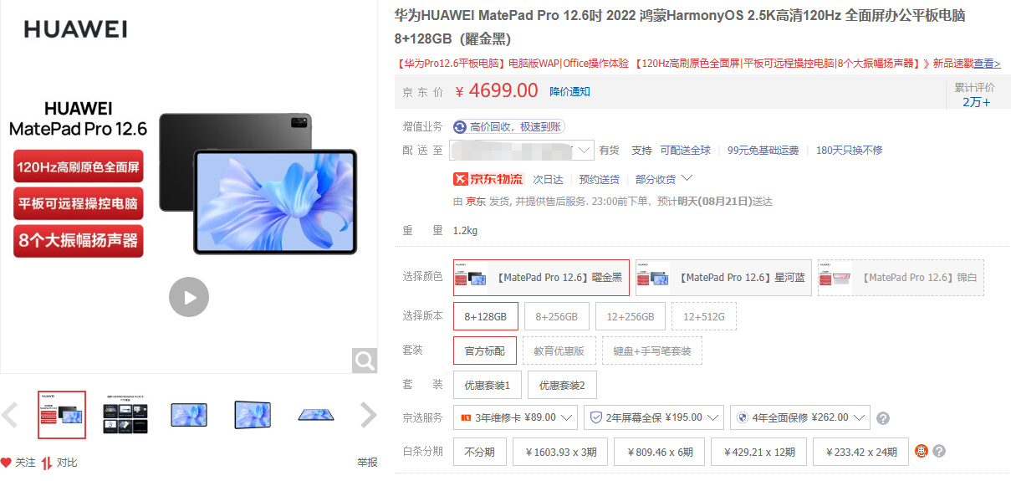Open the 配送至 address dropdown
The width and height of the screenshot is (1011, 481).
[x=522, y=151]
